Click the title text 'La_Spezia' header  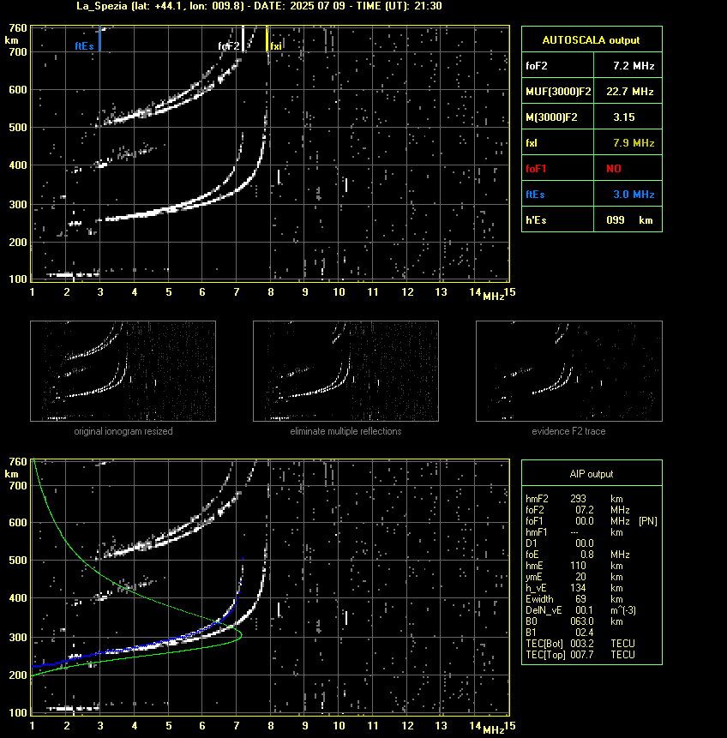(x=102, y=6)
